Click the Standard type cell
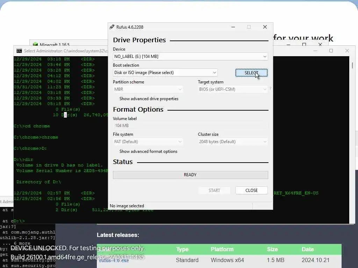 pos(187,260)
